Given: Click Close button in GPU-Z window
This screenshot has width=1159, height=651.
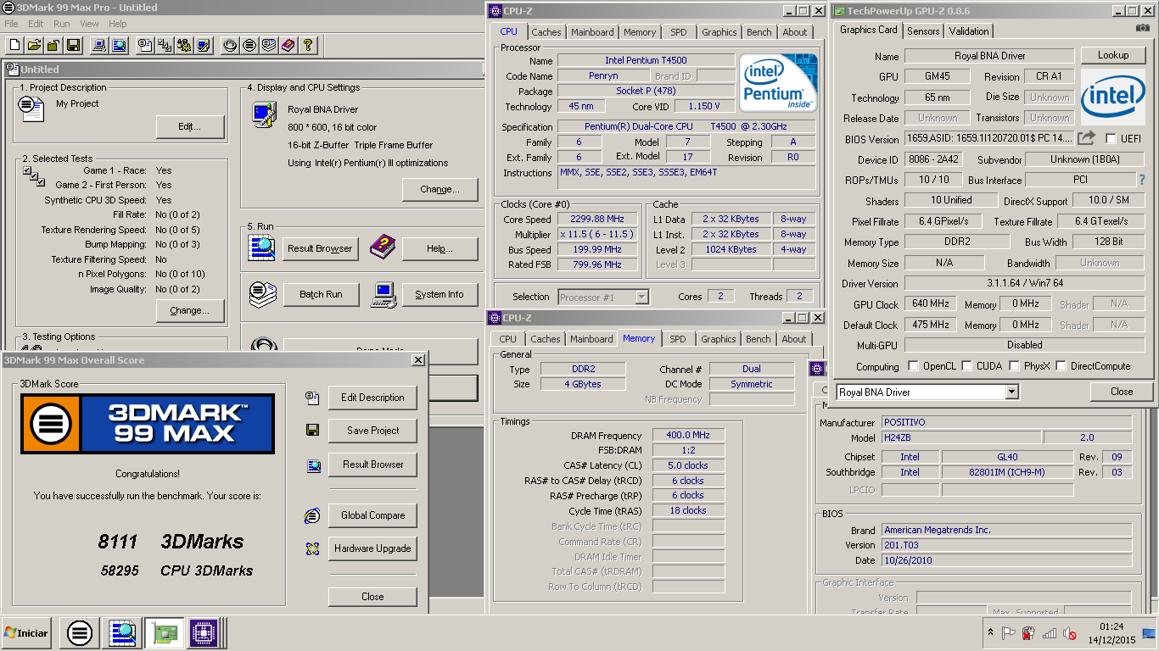Looking at the screenshot, I should coord(1122,392).
